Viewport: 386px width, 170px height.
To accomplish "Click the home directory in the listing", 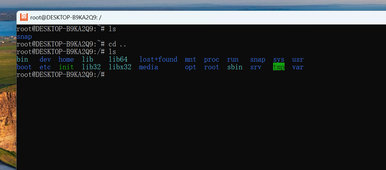I will 66,59.
